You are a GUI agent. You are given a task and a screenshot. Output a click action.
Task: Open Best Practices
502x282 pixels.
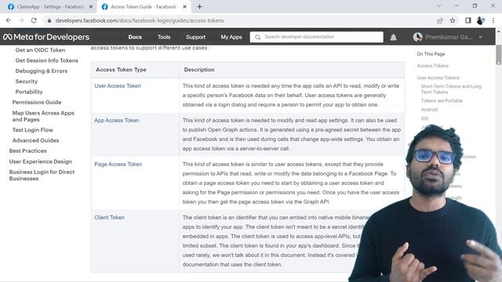pos(28,151)
